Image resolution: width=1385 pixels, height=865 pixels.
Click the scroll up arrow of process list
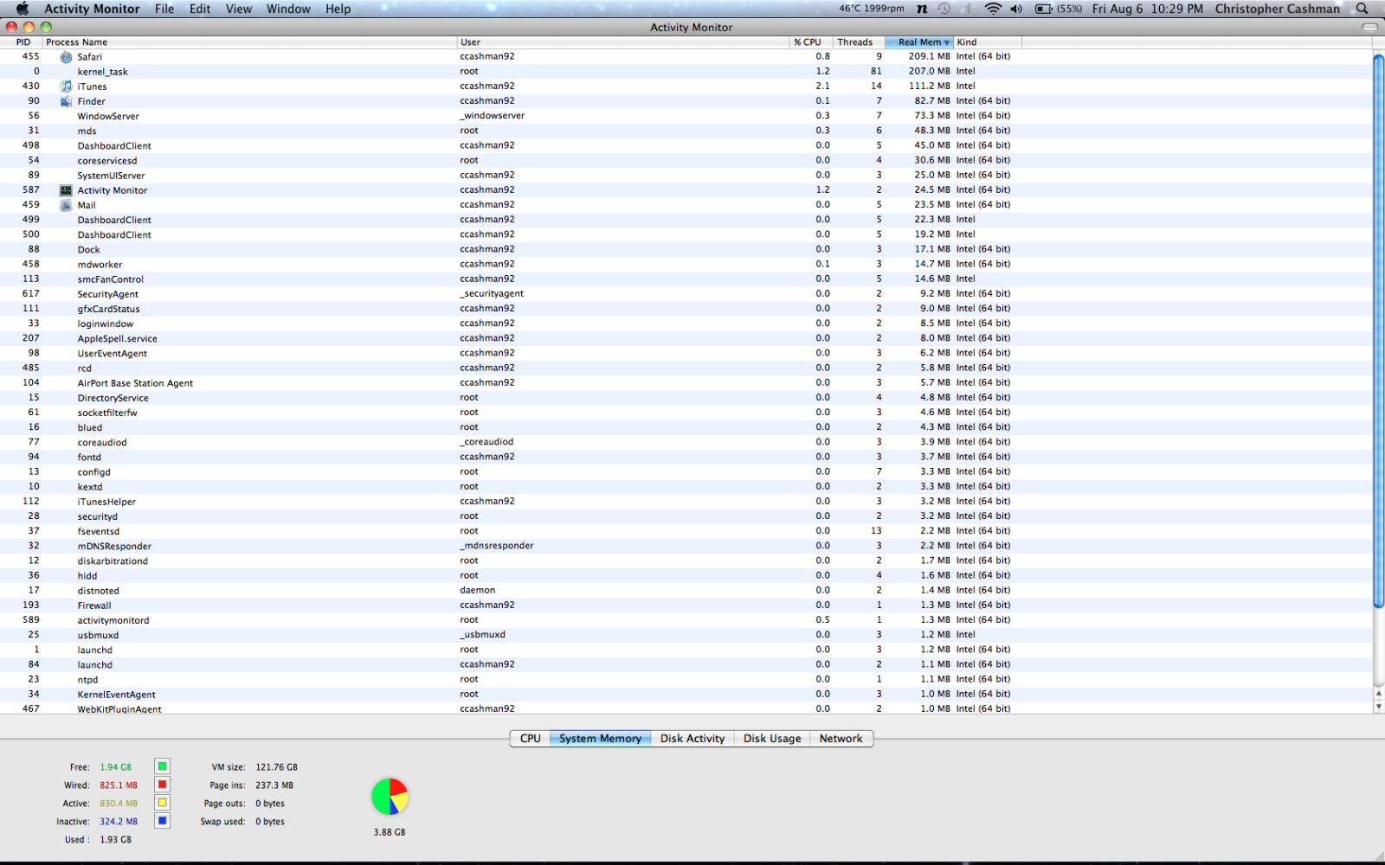coord(1378,694)
